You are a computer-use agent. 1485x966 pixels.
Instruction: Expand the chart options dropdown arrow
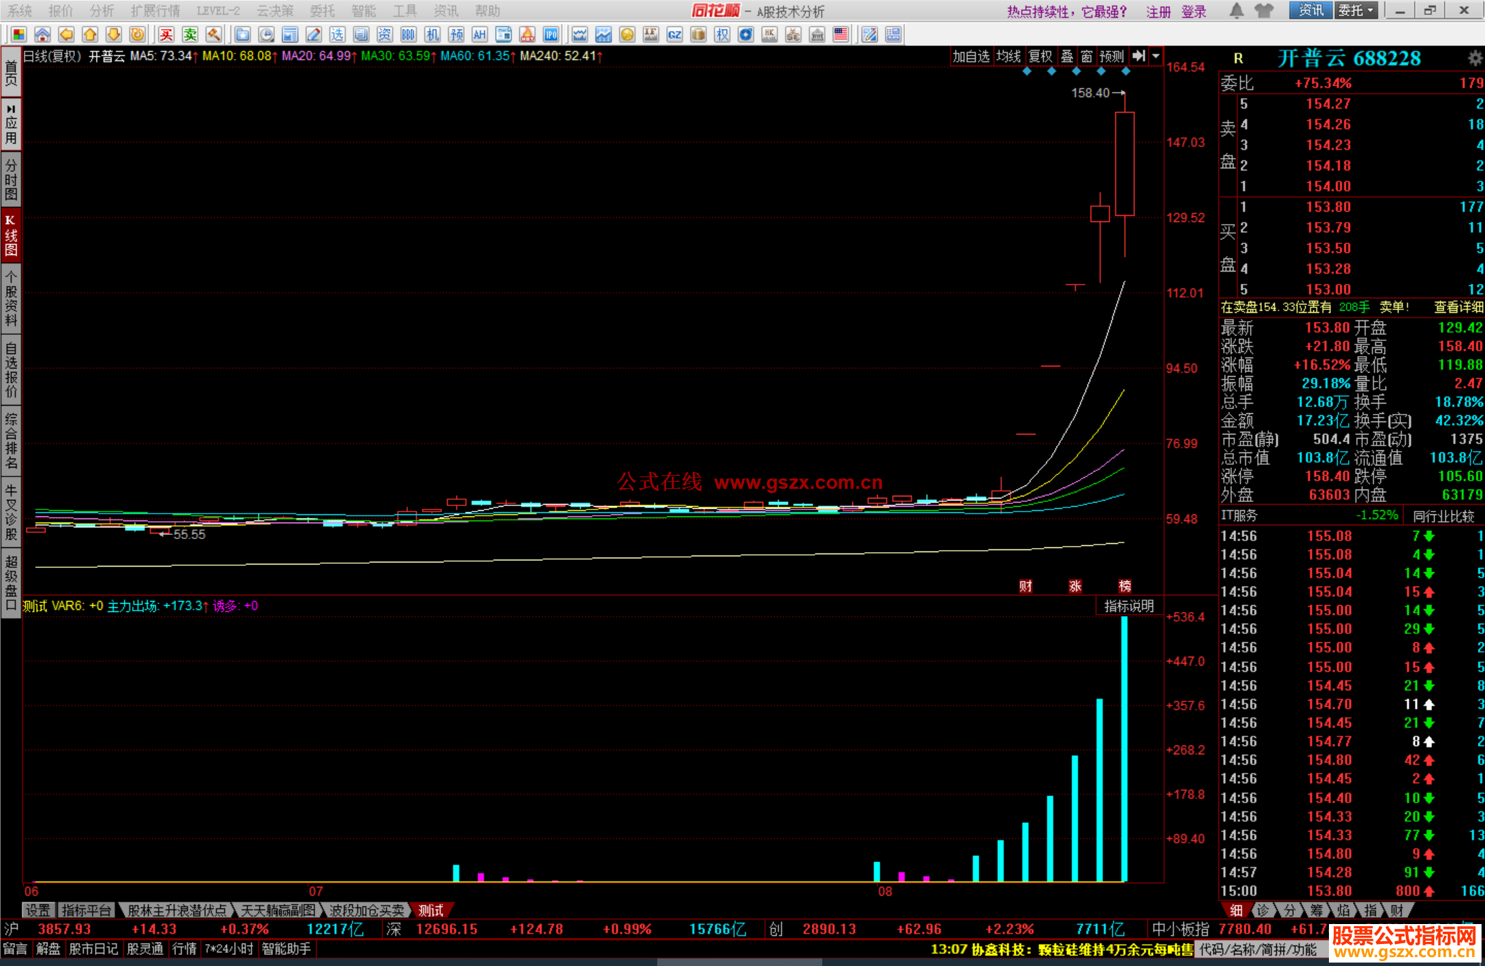(x=1156, y=56)
